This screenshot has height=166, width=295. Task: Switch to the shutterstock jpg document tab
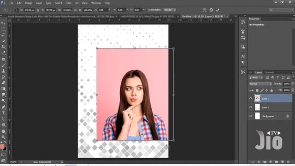61,17
